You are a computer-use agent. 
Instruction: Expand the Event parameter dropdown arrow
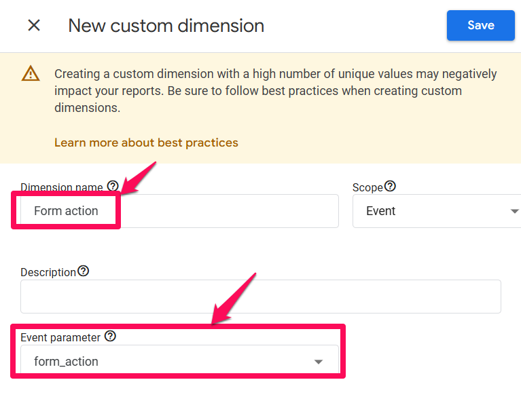point(319,362)
